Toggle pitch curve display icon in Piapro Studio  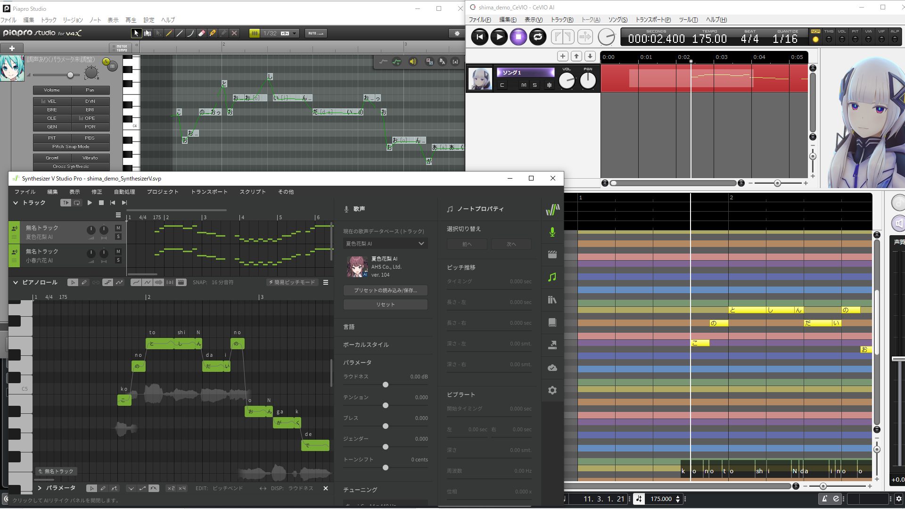click(x=396, y=62)
